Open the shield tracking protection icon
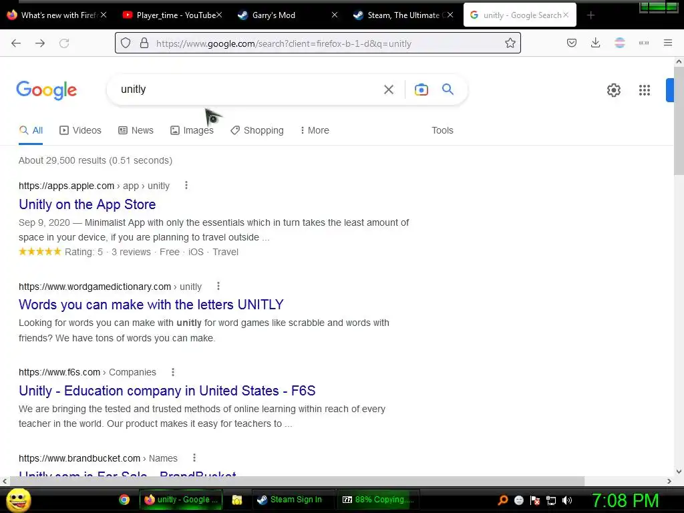This screenshot has width=684, height=513. [x=126, y=43]
